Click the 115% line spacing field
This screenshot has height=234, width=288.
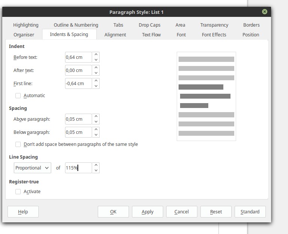point(79,168)
